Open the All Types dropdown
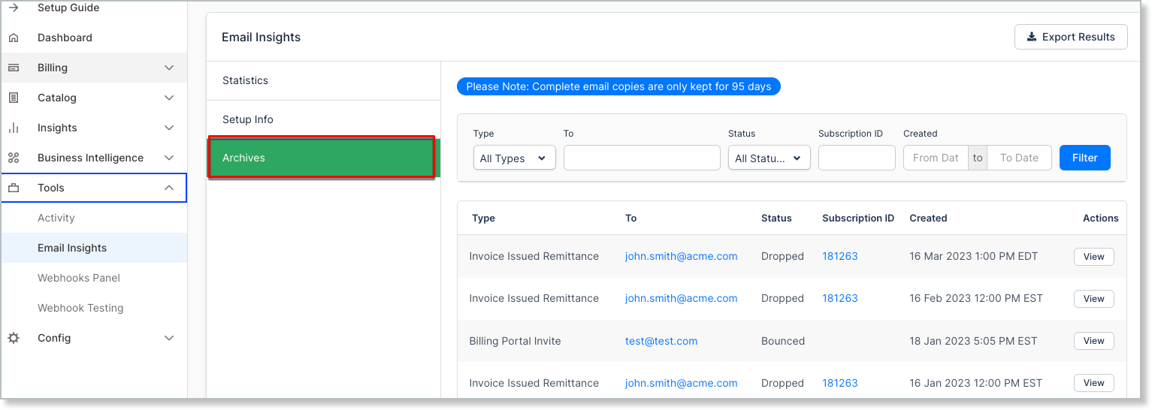1152x410 pixels. [514, 158]
